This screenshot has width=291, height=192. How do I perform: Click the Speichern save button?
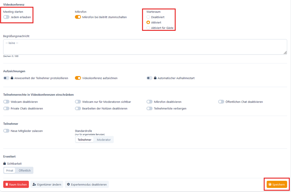(277, 184)
